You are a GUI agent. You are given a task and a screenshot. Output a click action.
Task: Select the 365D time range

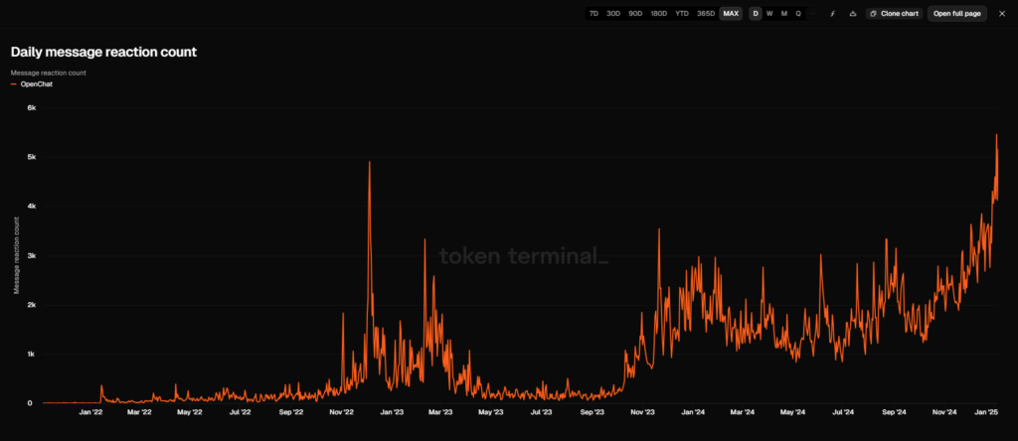706,14
